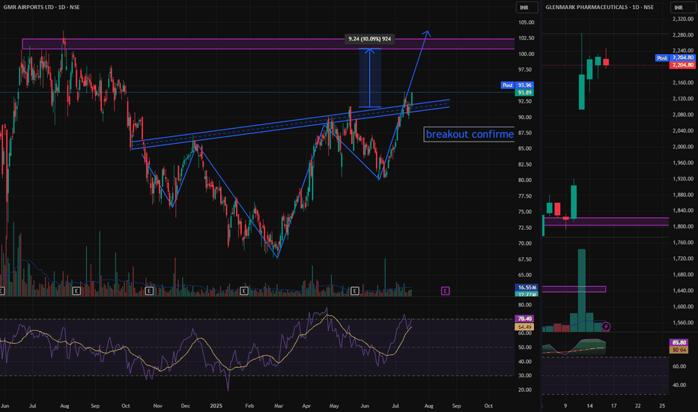Open the E earnings marker above Feb 2025
698x412 pixels.
point(244,291)
